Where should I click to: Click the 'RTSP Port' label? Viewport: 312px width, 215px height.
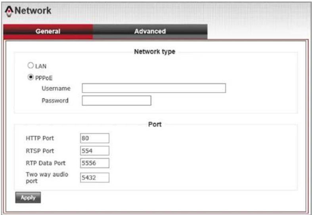40,151
